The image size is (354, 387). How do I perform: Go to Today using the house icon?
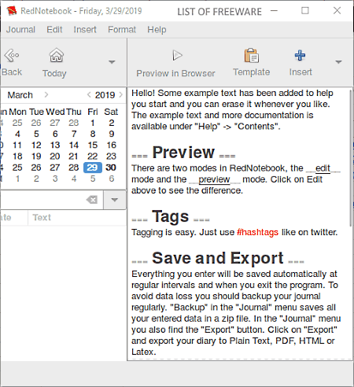point(56,55)
